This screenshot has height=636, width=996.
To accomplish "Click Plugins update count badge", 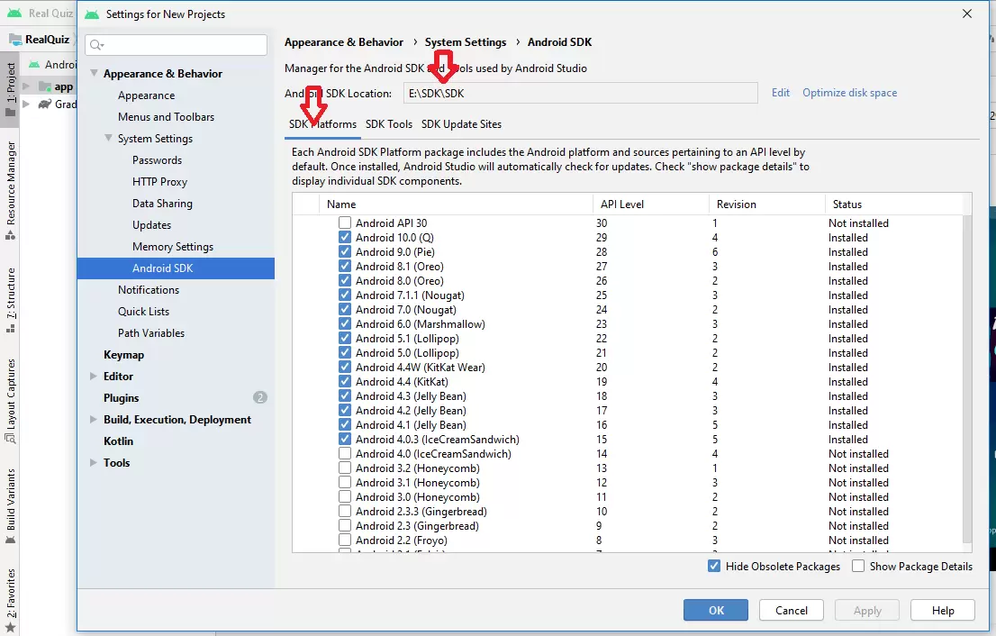I will pyautogui.click(x=259, y=398).
